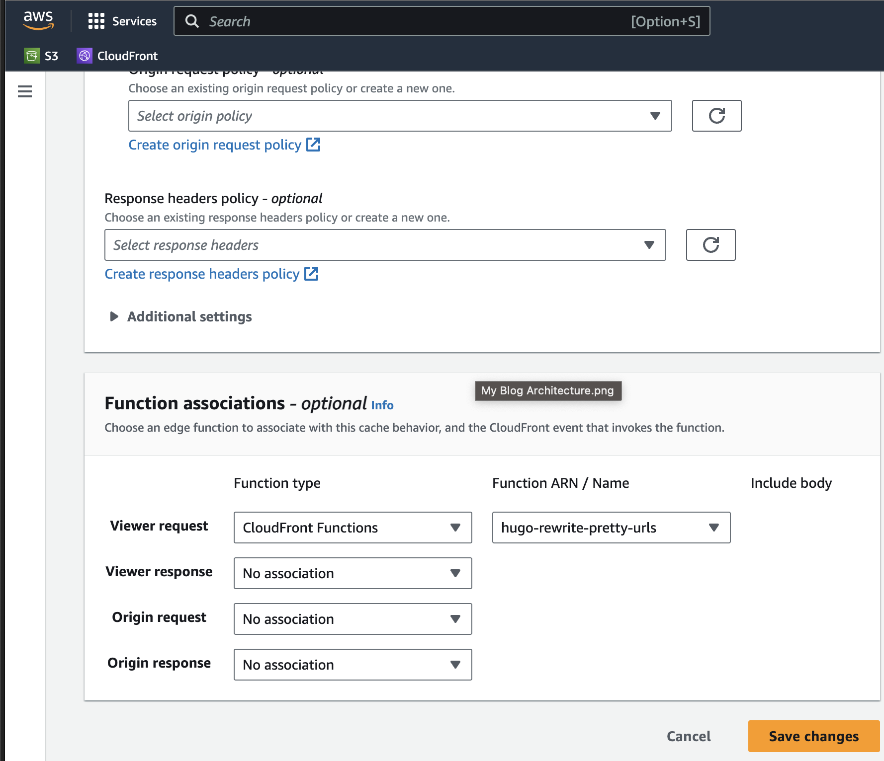
Task: Open the Select response headers dropdown
Action: [x=385, y=245]
